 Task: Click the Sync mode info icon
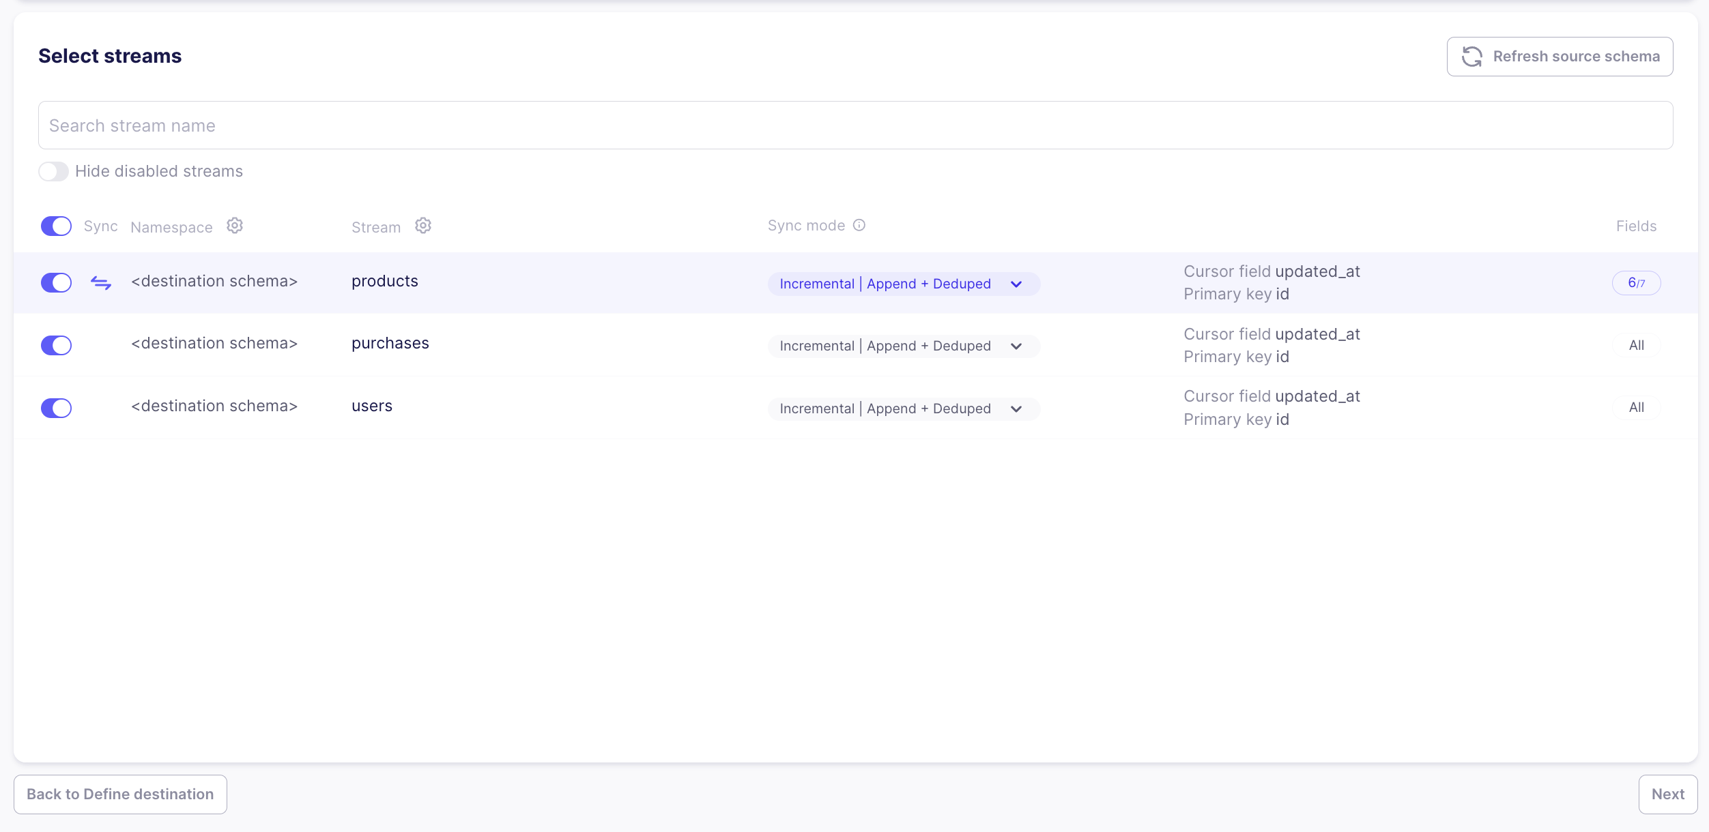pos(859,225)
